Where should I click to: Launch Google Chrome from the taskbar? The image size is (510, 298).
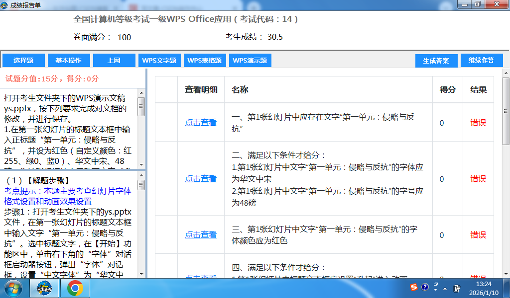[75, 288]
